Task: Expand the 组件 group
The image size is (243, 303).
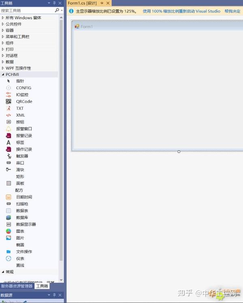Action: 3,43
